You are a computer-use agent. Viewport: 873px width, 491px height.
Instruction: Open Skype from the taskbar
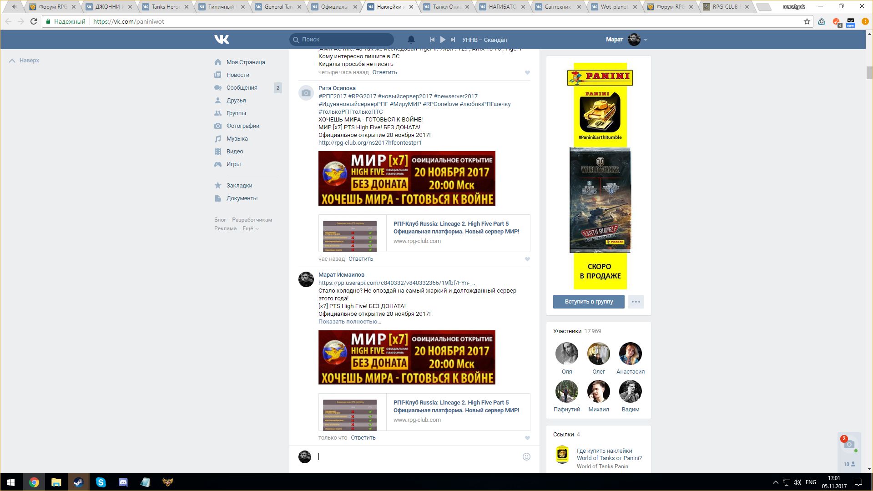[101, 482]
